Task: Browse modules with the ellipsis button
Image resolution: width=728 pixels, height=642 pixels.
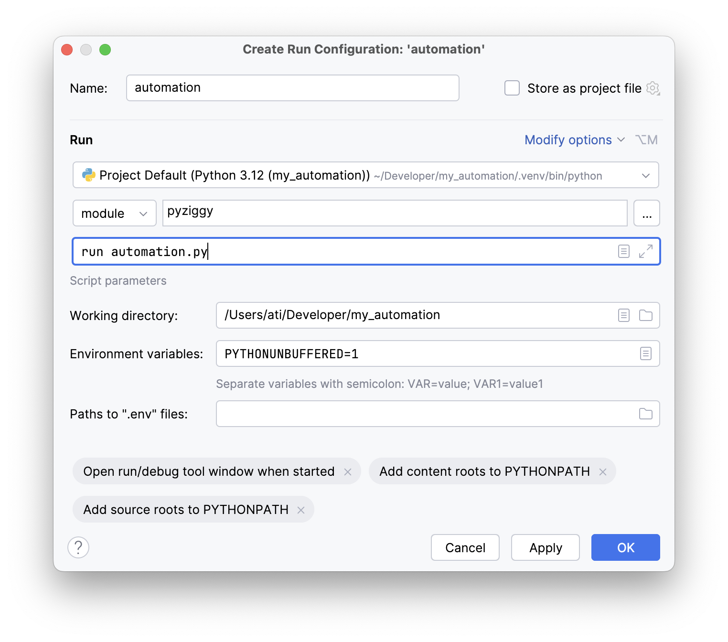Action: pyautogui.click(x=647, y=213)
